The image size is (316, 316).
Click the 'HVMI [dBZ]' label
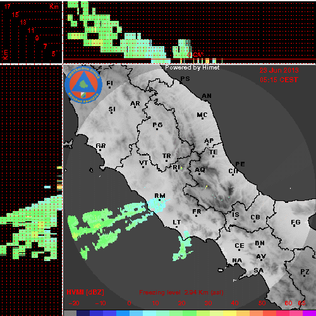pos(85,292)
